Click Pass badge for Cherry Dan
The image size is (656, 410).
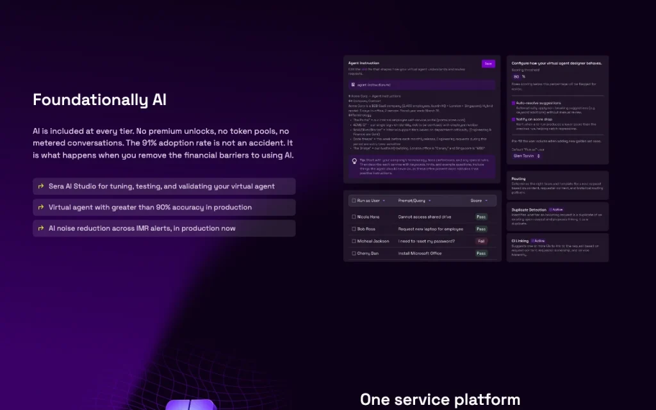[481, 253]
